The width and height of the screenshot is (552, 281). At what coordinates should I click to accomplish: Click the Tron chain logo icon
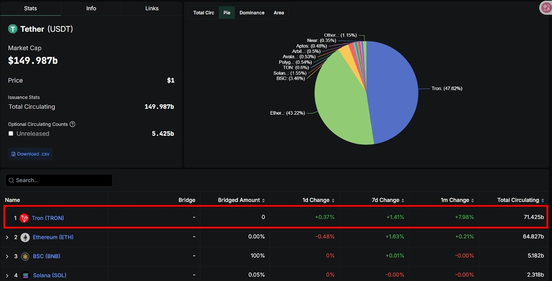click(24, 218)
